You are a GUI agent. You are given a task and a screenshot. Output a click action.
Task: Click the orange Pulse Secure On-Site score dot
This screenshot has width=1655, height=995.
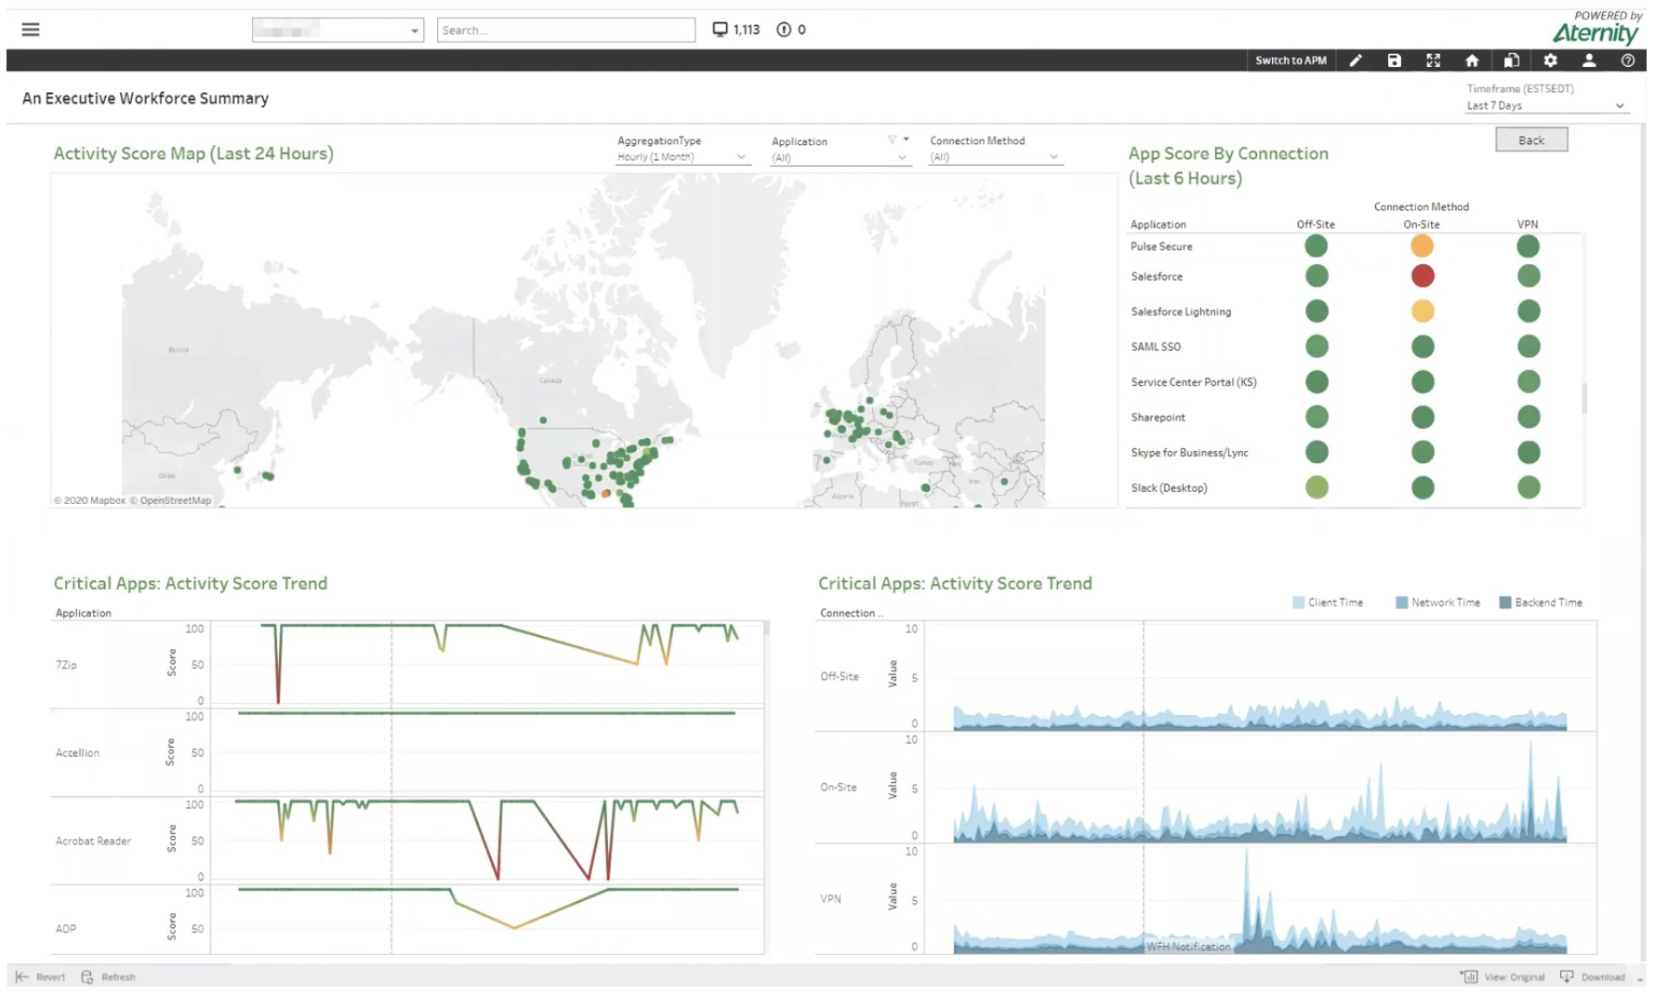(1422, 246)
